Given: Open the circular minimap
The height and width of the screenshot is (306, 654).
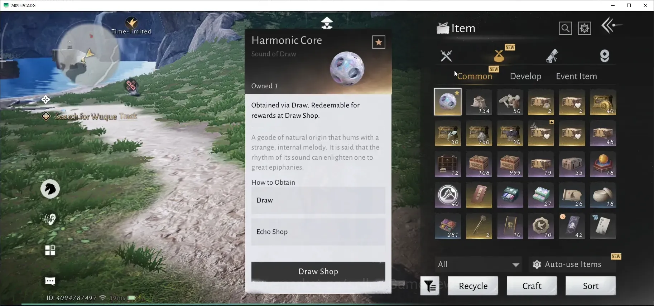Looking at the screenshot, I should [x=88, y=54].
